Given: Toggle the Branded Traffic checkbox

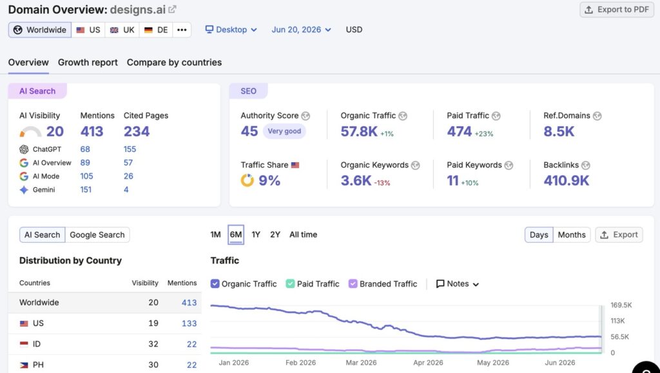Looking at the screenshot, I should pos(353,284).
